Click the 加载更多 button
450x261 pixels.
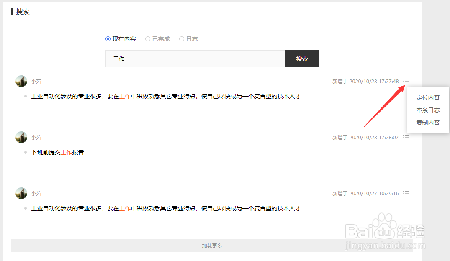(212, 246)
